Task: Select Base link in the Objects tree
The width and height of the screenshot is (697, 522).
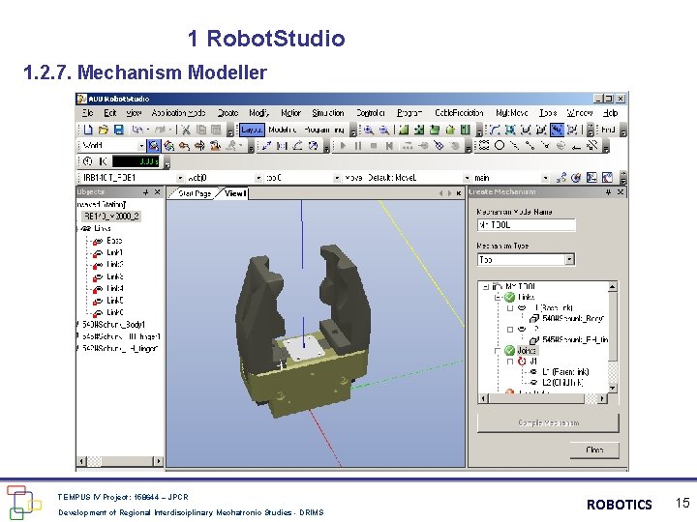Action: [114, 241]
